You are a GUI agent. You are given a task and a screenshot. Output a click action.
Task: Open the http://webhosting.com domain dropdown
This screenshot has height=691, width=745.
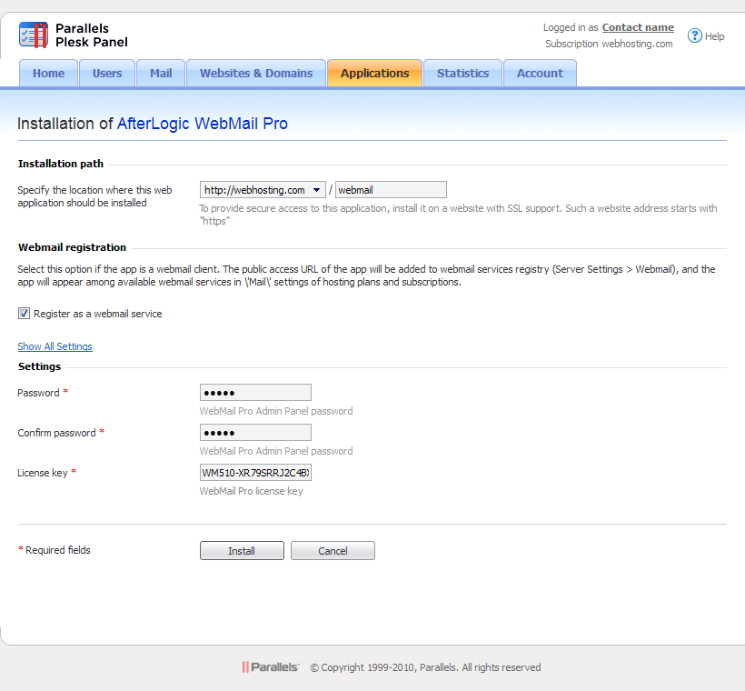click(263, 190)
